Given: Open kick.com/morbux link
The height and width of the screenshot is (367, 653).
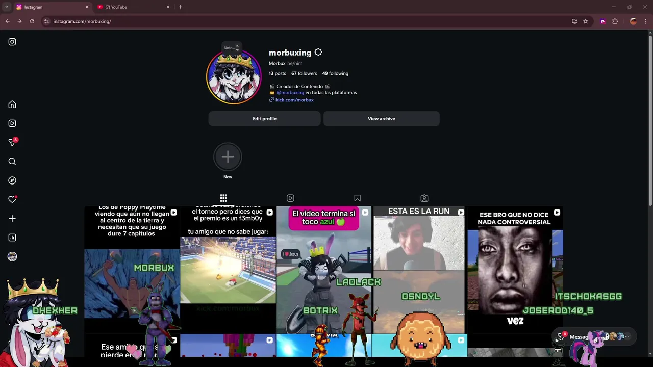Looking at the screenshot, I should click(x=294, y=100).
